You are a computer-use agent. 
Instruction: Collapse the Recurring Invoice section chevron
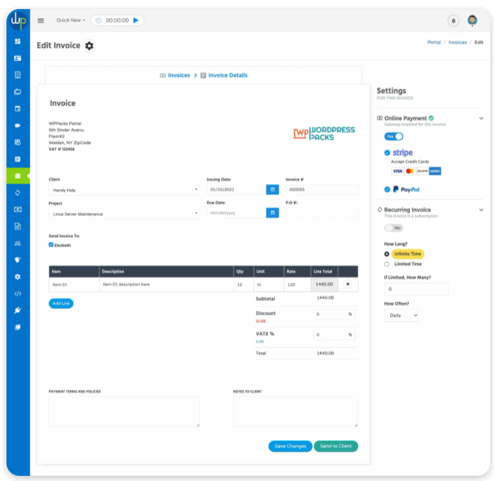[x=481, y=210]
